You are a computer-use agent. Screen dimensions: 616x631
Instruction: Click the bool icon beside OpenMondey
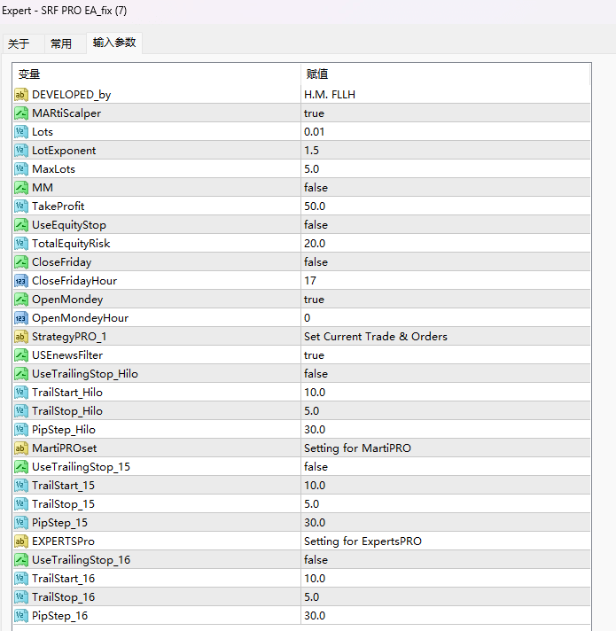(x=21, y=300)
